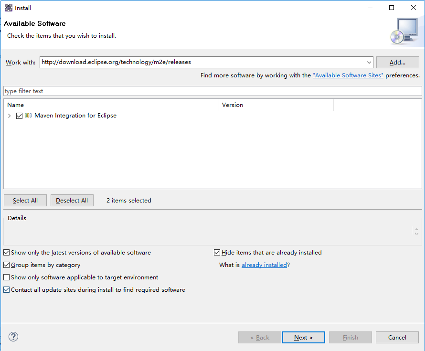Click the Details scroll stepper arrows

click(416, 231)
